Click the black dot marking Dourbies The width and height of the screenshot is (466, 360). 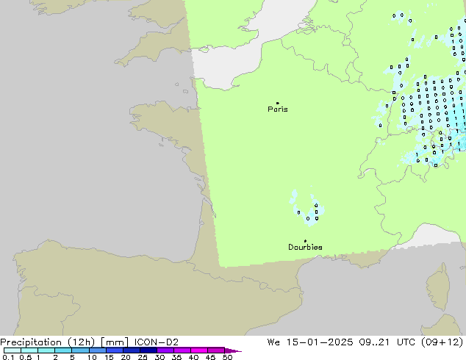click(305, 241)
